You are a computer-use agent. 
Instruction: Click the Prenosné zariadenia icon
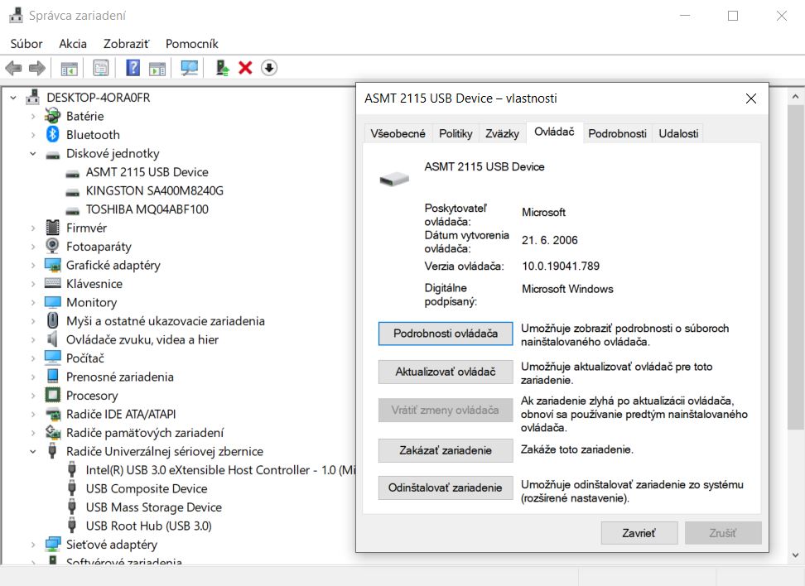point(52,376)
